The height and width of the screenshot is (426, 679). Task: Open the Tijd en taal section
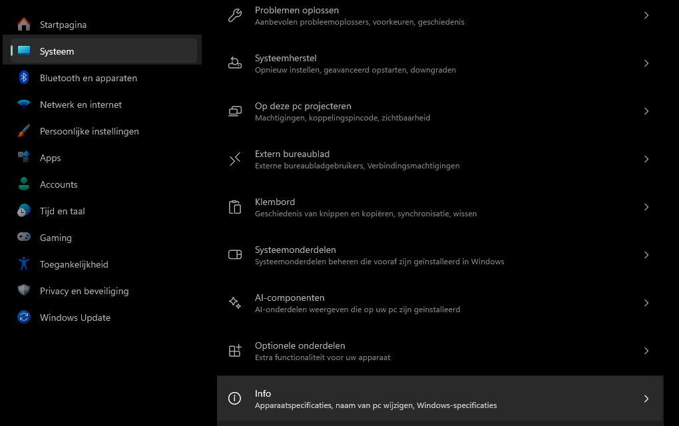[62, 211]
